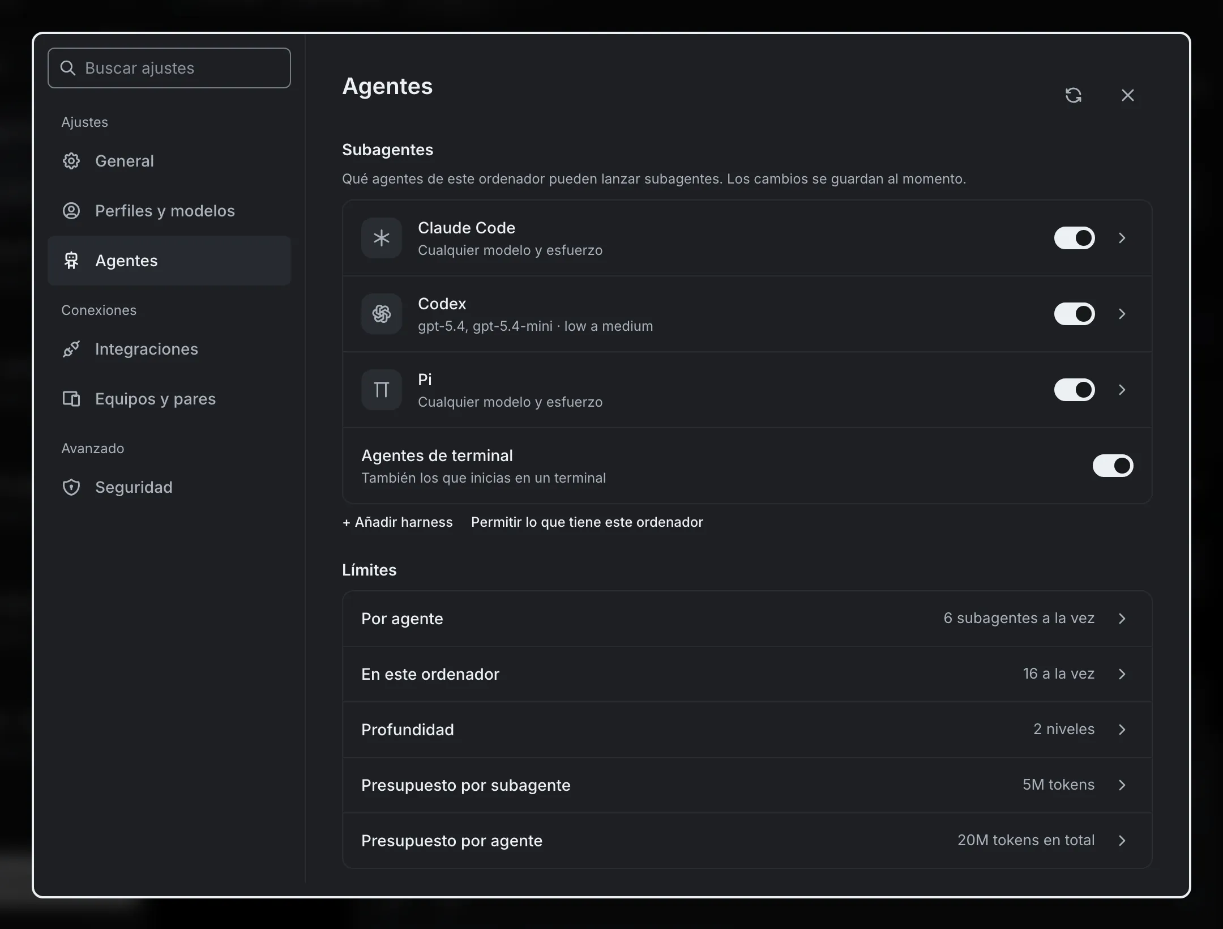Open Seguridad settings section

[x=169, y=487]
